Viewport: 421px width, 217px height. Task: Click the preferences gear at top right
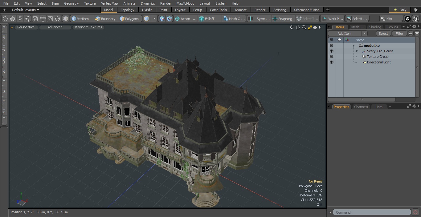coord(415,10)
